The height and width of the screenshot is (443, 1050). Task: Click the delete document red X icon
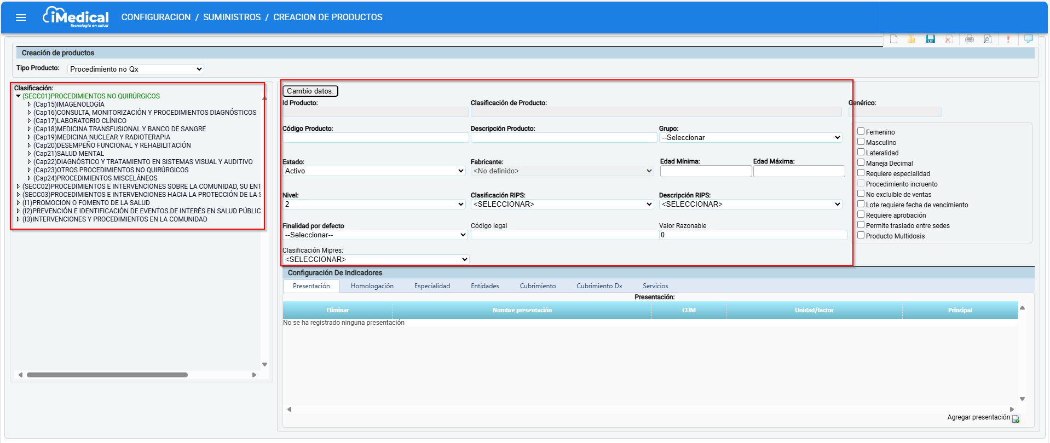click(x=949, y=39)
